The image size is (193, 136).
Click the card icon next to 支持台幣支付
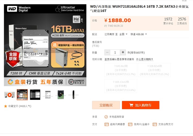click(155, 124)
